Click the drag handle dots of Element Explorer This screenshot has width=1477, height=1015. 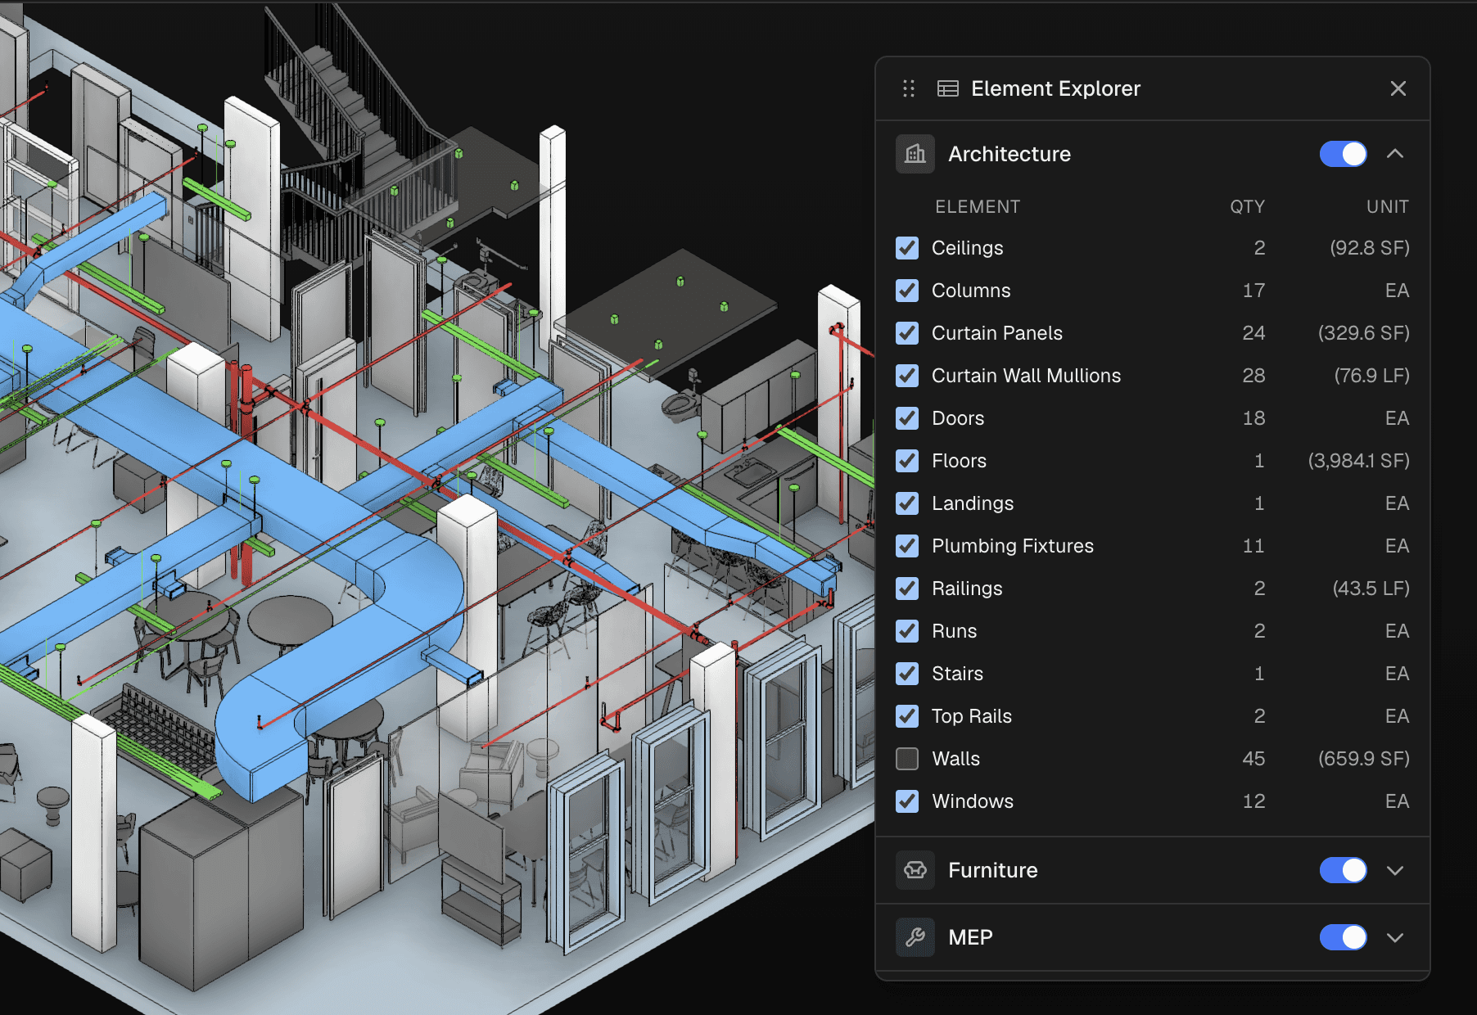click(908, 88)
